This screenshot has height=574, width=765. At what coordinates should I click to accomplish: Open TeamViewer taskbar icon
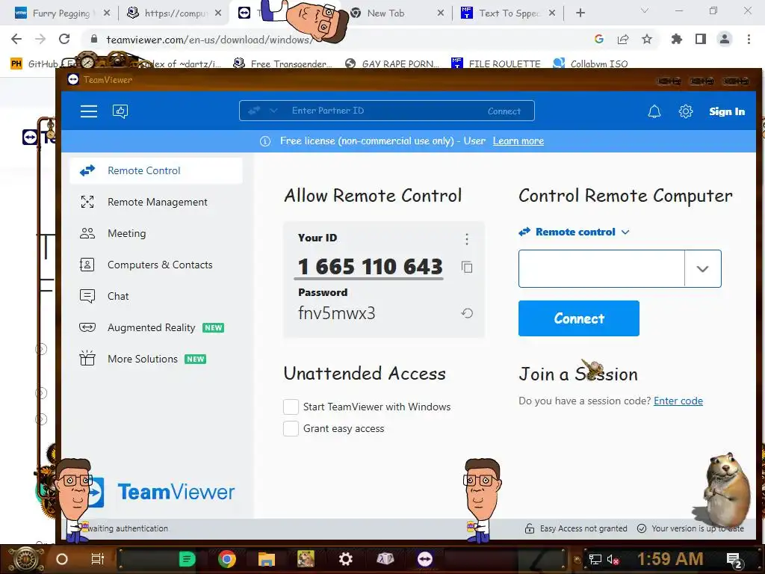[x=425, y=559]
